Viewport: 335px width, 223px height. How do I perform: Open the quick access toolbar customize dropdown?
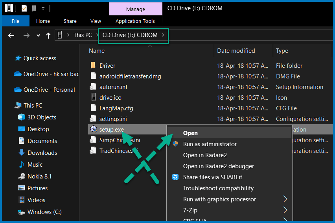(x=43, y=9)
